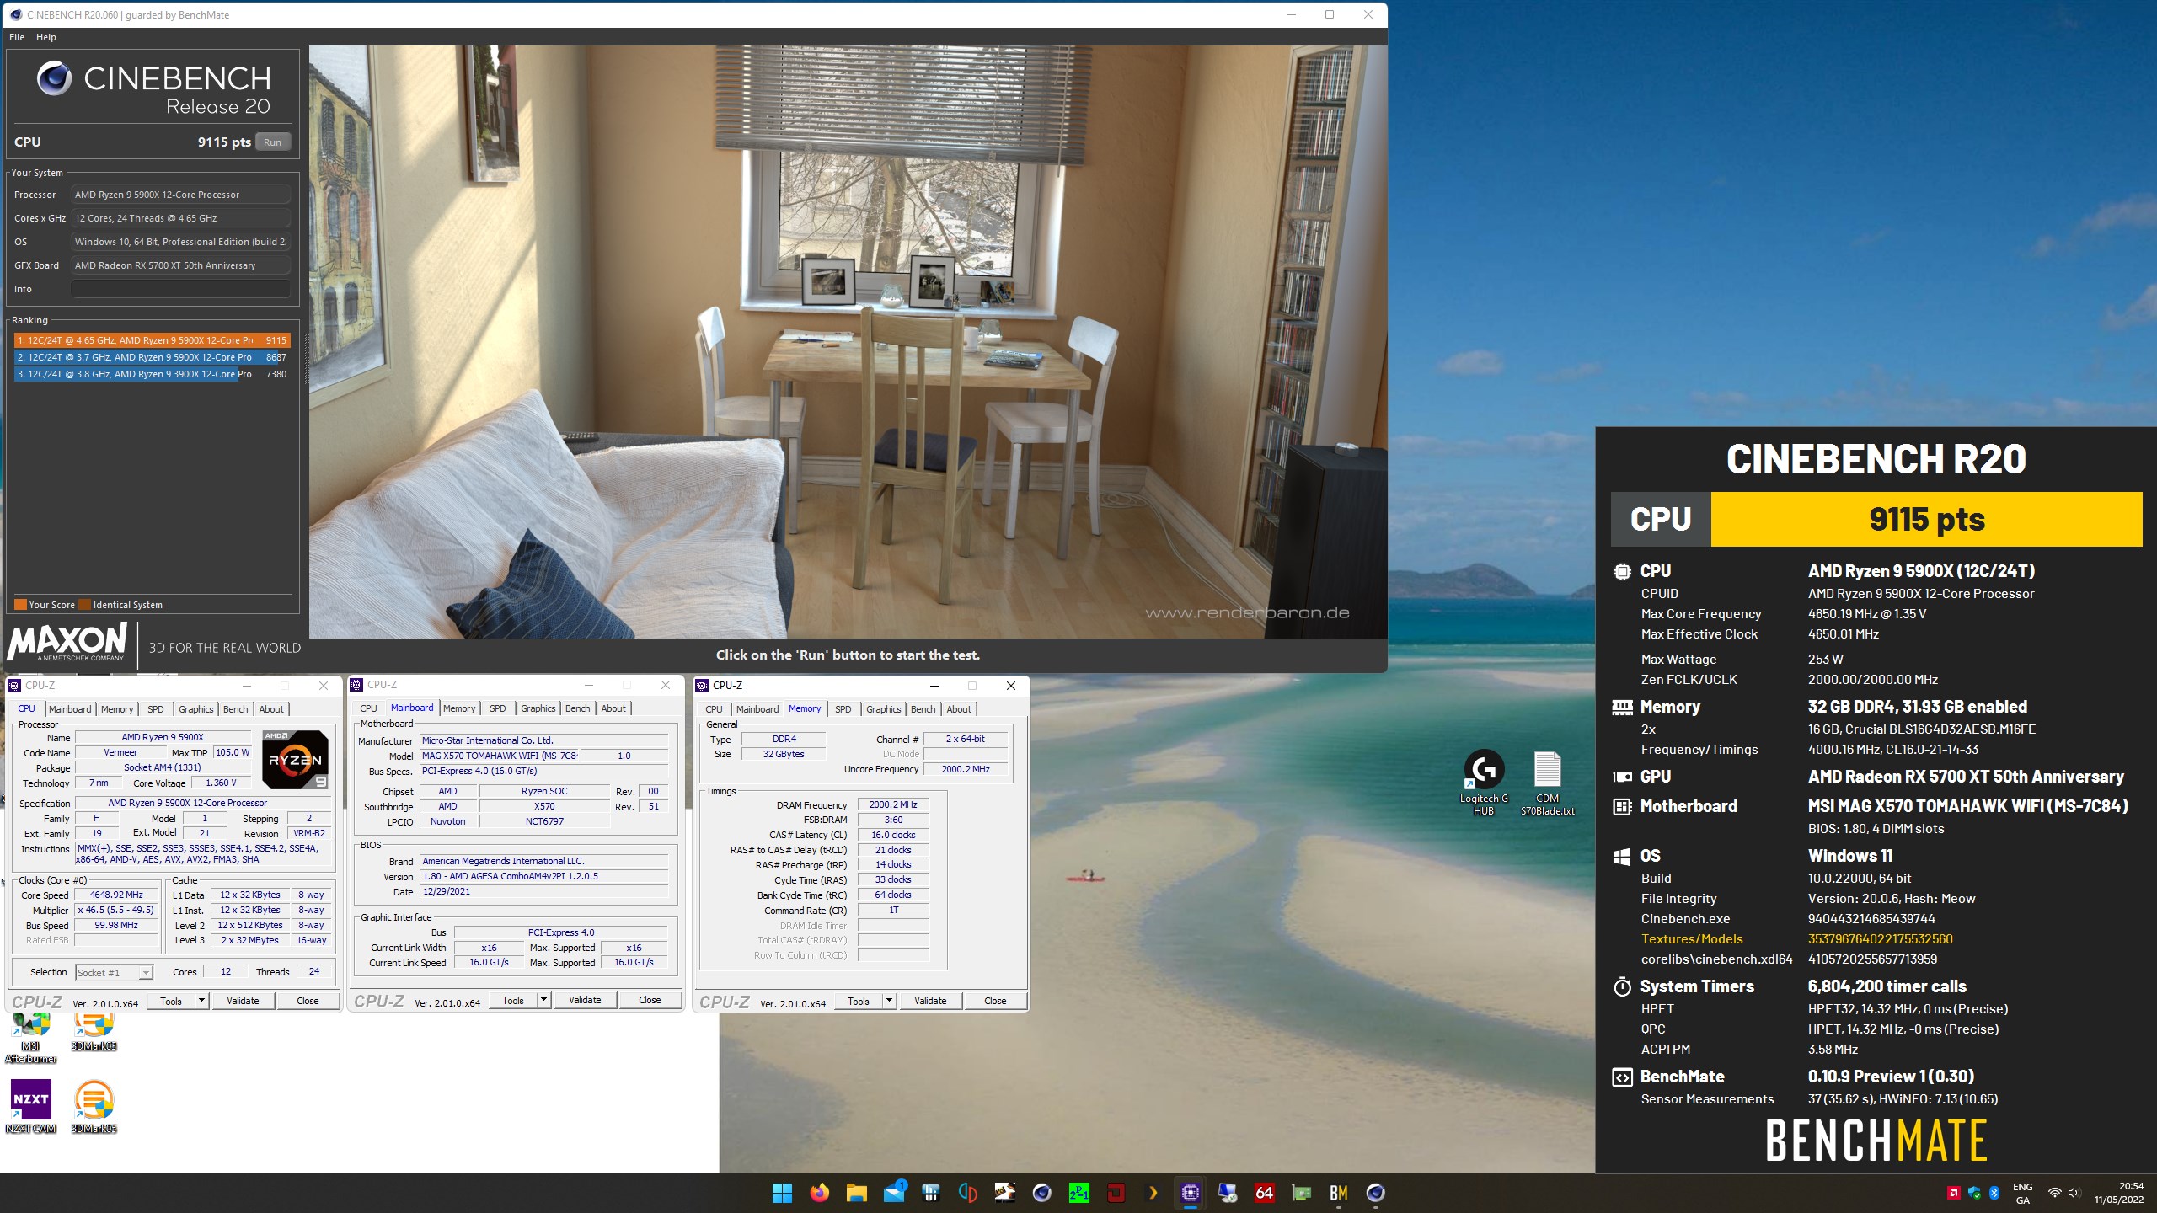Select top ranking entry scoring 9115
This screenshot has height=1213, width=2157.
[x=152, y=340]
